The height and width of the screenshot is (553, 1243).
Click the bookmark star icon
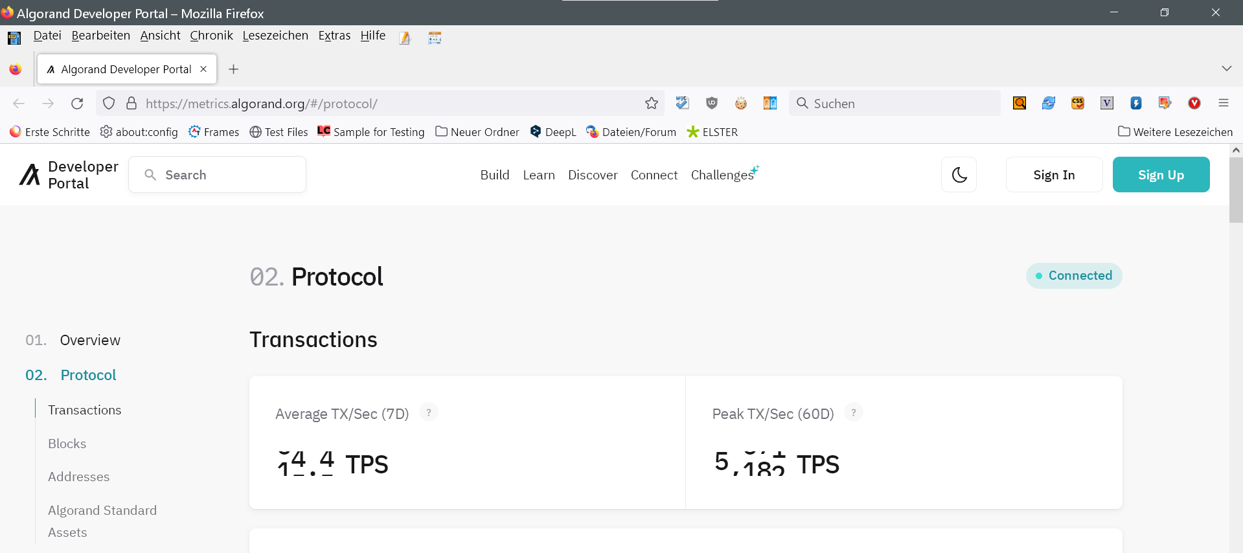(651, 104)
